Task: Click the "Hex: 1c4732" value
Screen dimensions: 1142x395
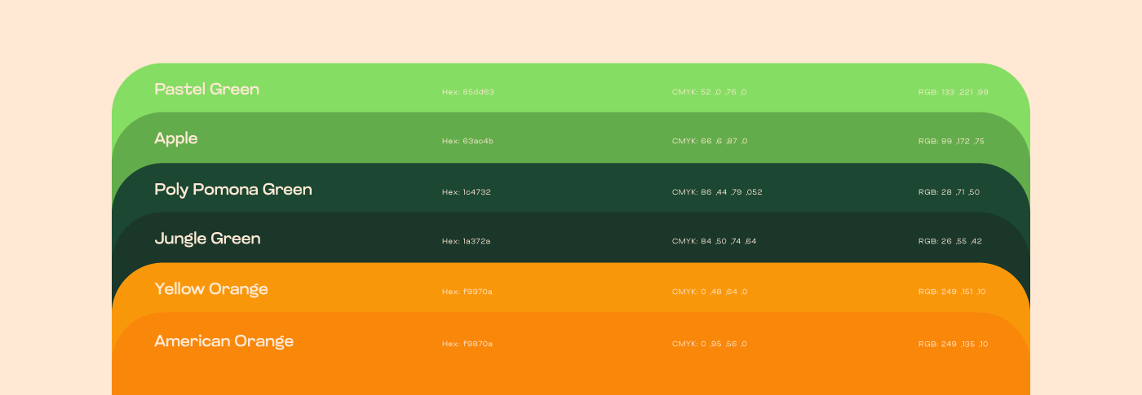Action: coord(467,192)
